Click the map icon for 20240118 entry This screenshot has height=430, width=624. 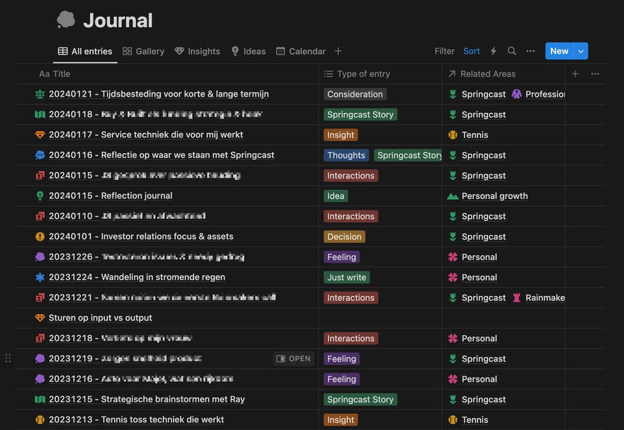[x=40, y=114]
